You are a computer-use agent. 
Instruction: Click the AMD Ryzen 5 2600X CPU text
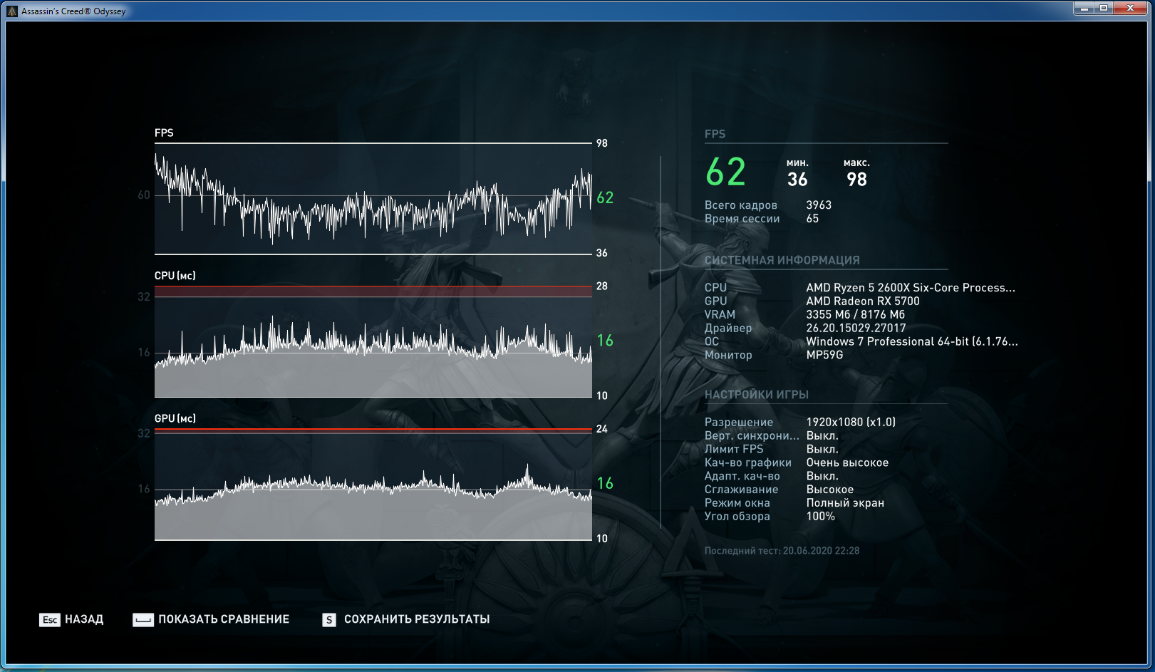(x=911, y=288)
